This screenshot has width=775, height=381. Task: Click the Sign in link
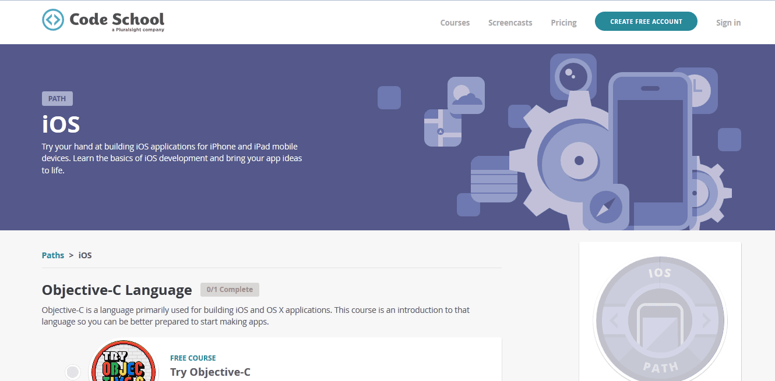coord(728,23)
